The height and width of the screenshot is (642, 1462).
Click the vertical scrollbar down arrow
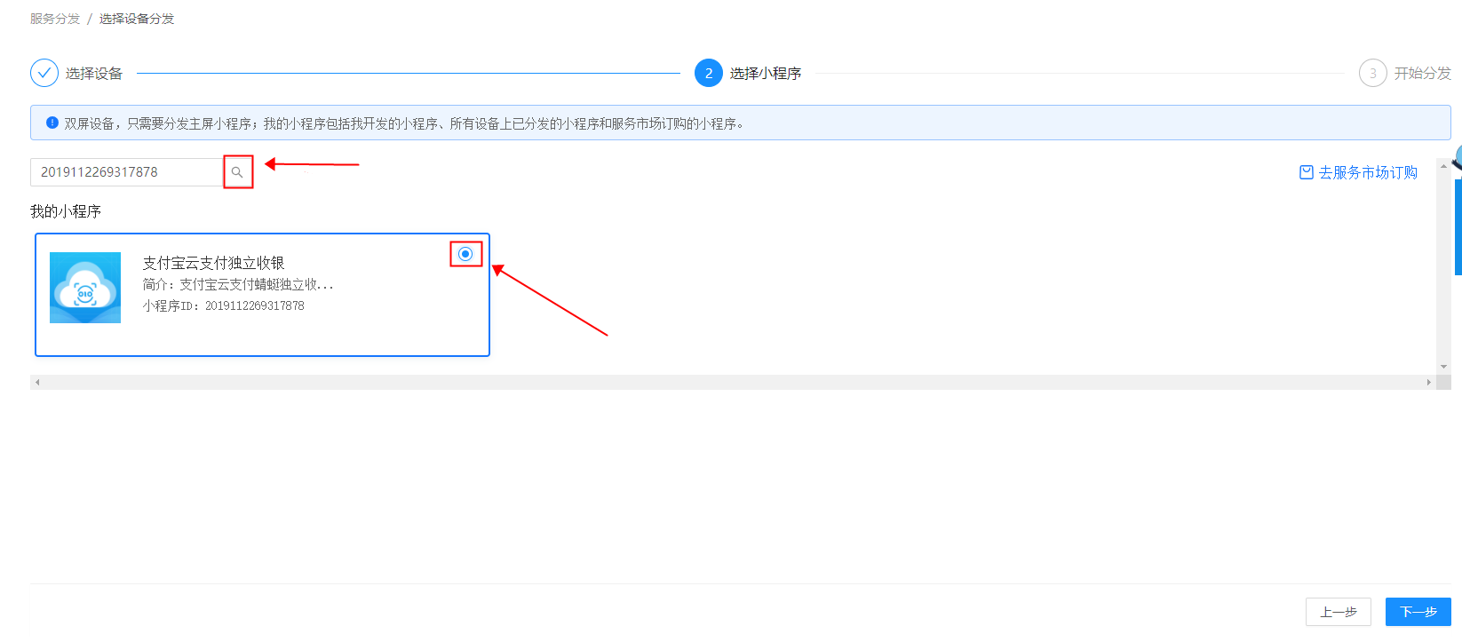point(1443,367)
